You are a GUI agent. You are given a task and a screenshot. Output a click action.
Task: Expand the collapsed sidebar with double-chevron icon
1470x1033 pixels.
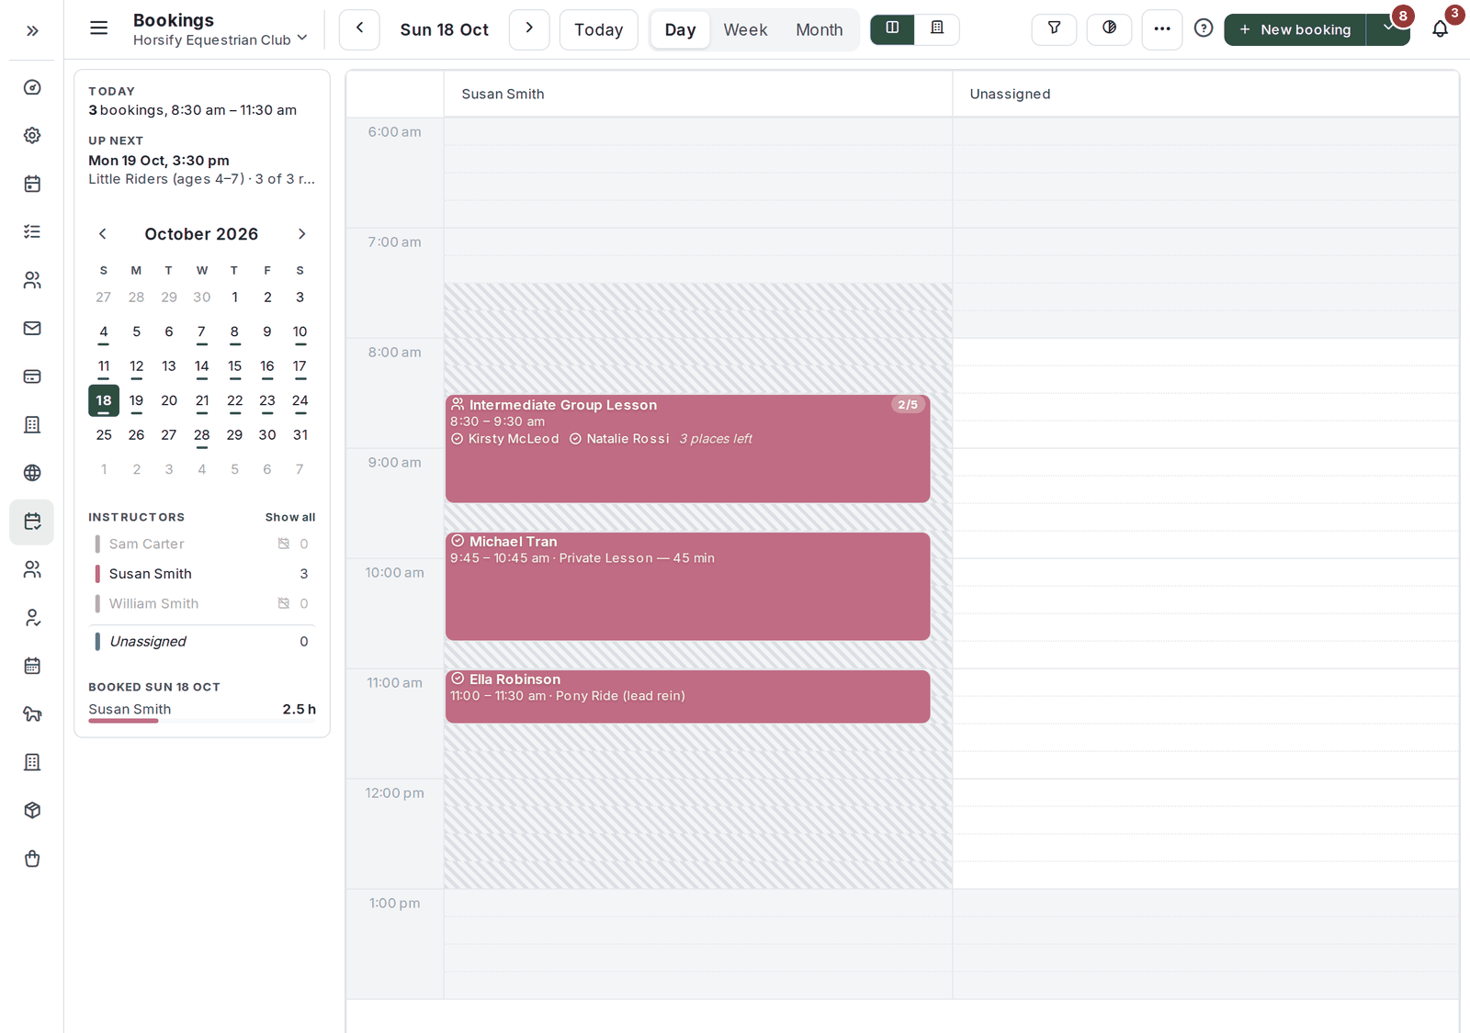[32, 30]
